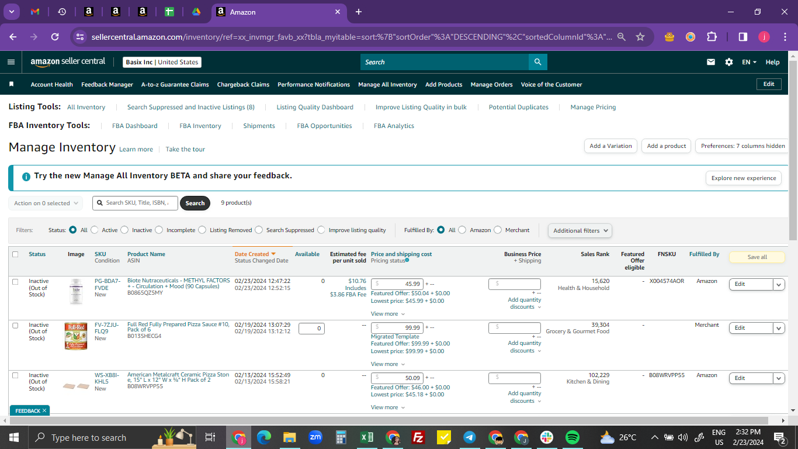Open Account Health in the nav bar
Viewport: 798px width, 449px height.
pos(52,84)
